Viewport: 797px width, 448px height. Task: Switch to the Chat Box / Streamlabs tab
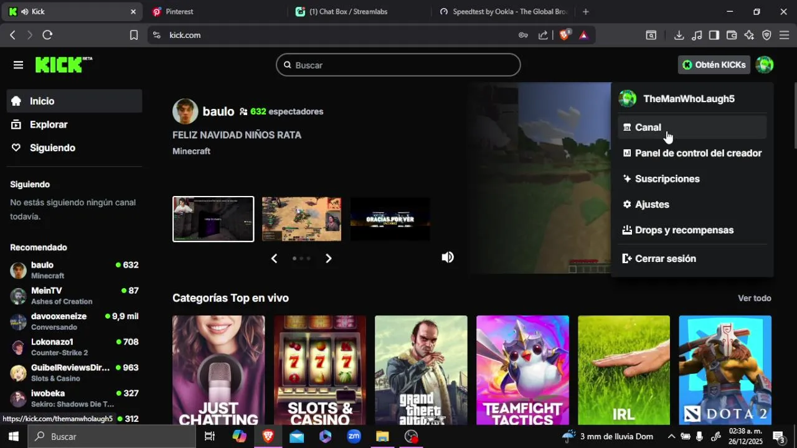359,12
